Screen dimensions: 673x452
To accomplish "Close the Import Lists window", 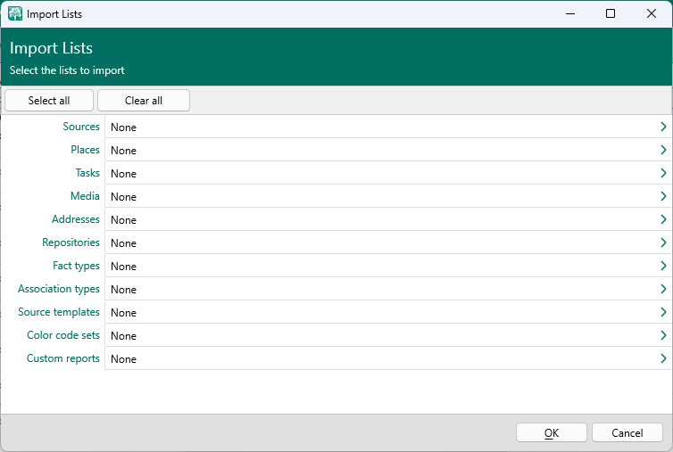I will pyautogui.click(x=651, y=13).
